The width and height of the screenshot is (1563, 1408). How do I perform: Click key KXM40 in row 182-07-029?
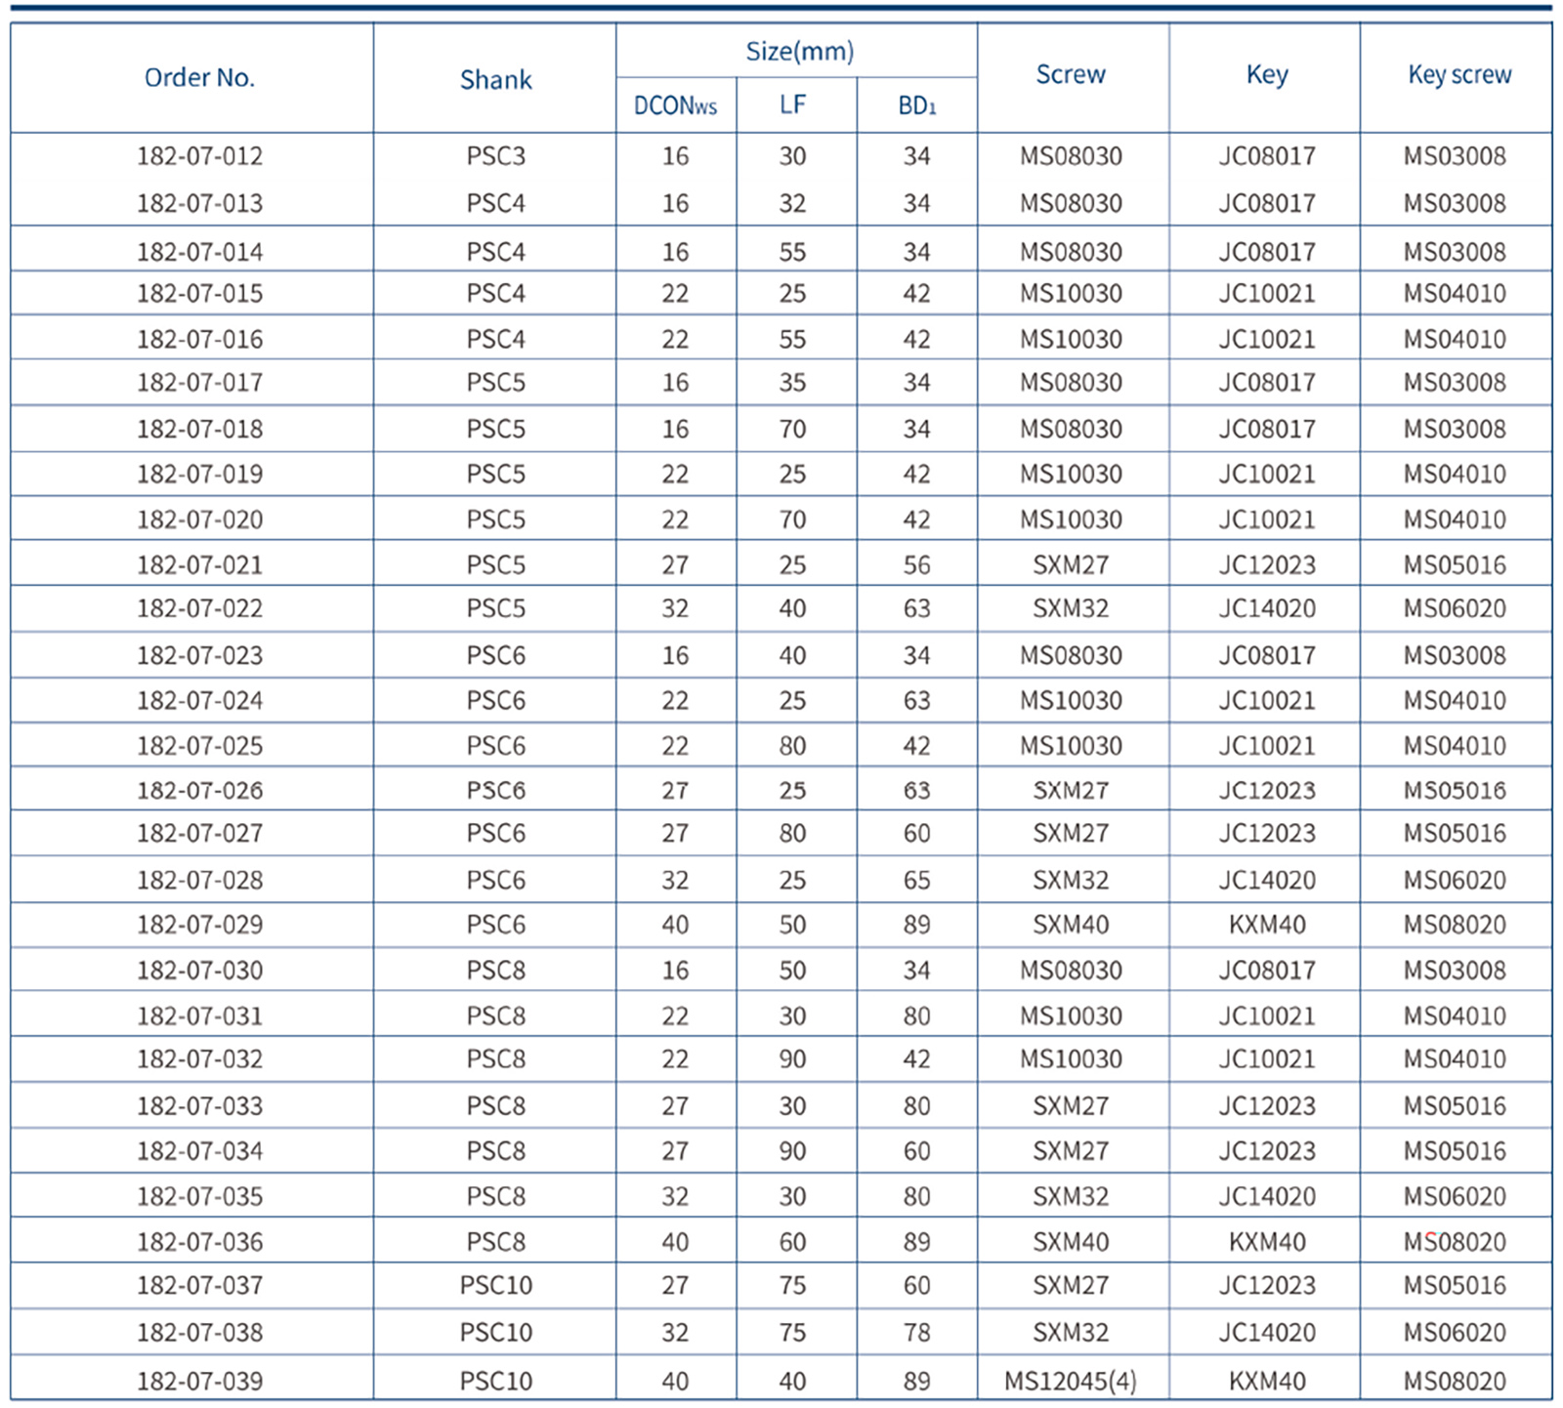(x=1267, y=925)
